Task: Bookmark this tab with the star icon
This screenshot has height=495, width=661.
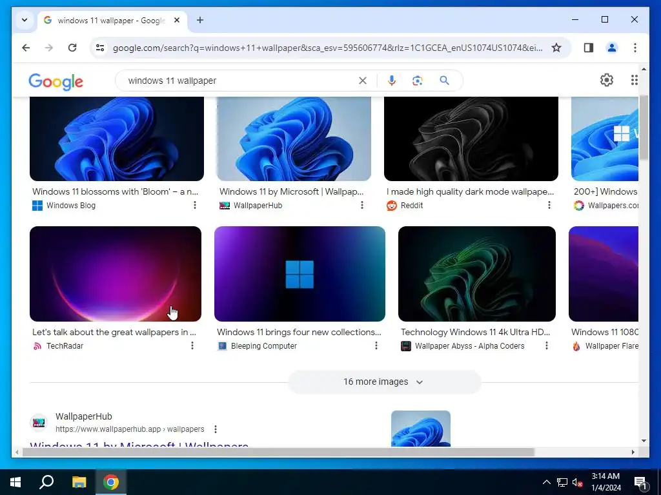Action: (556, 48)
